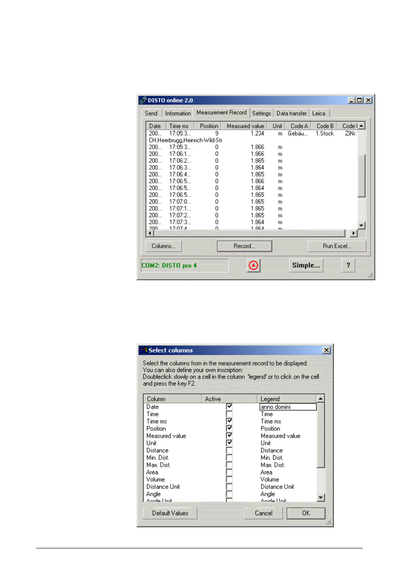
Task: Click the red circular record icon button
Action: click(253, 266)
